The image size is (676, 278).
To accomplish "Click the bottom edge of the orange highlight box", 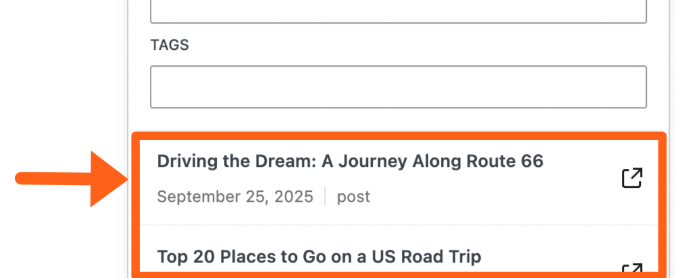I will tap(398, 274).
